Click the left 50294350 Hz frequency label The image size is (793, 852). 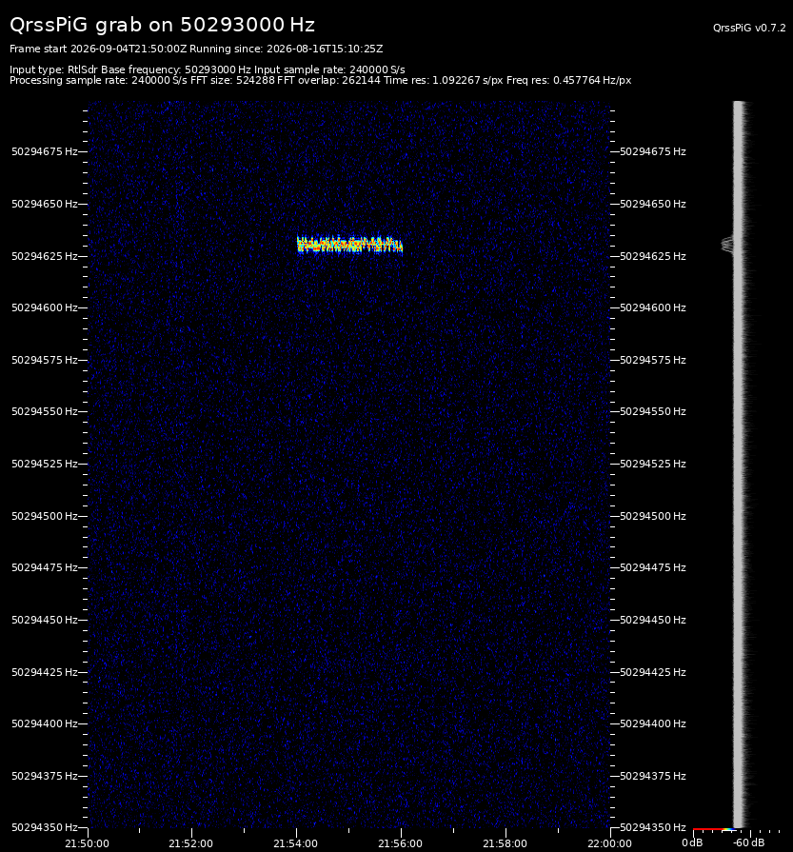pyautogui.click(x=45, y=827)
